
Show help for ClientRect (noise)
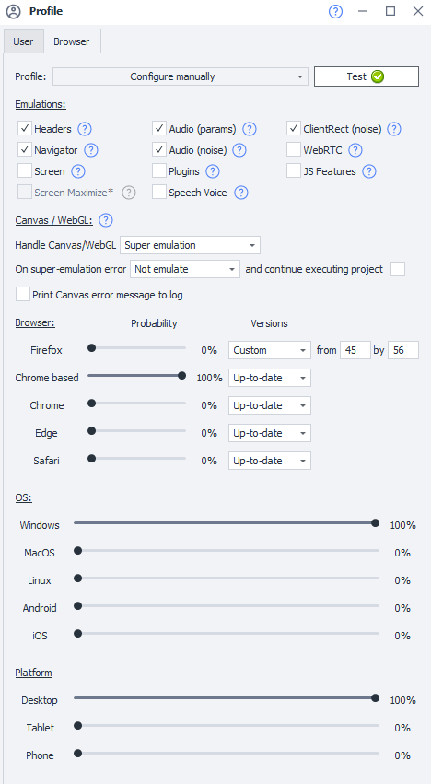[x=394, y=129]
